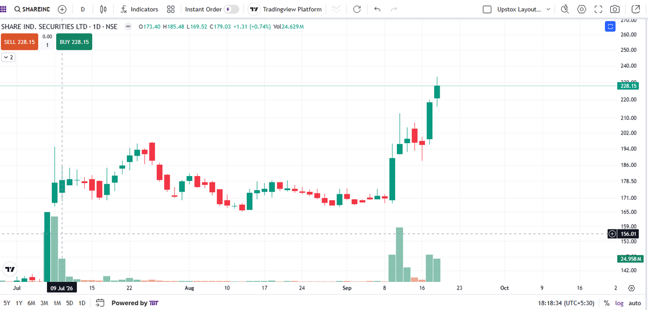Image resolution: width=648 pixels, height=310 pixels.
Task: Open the indicator templates grid icon
Action: click(x=171, y=9)
